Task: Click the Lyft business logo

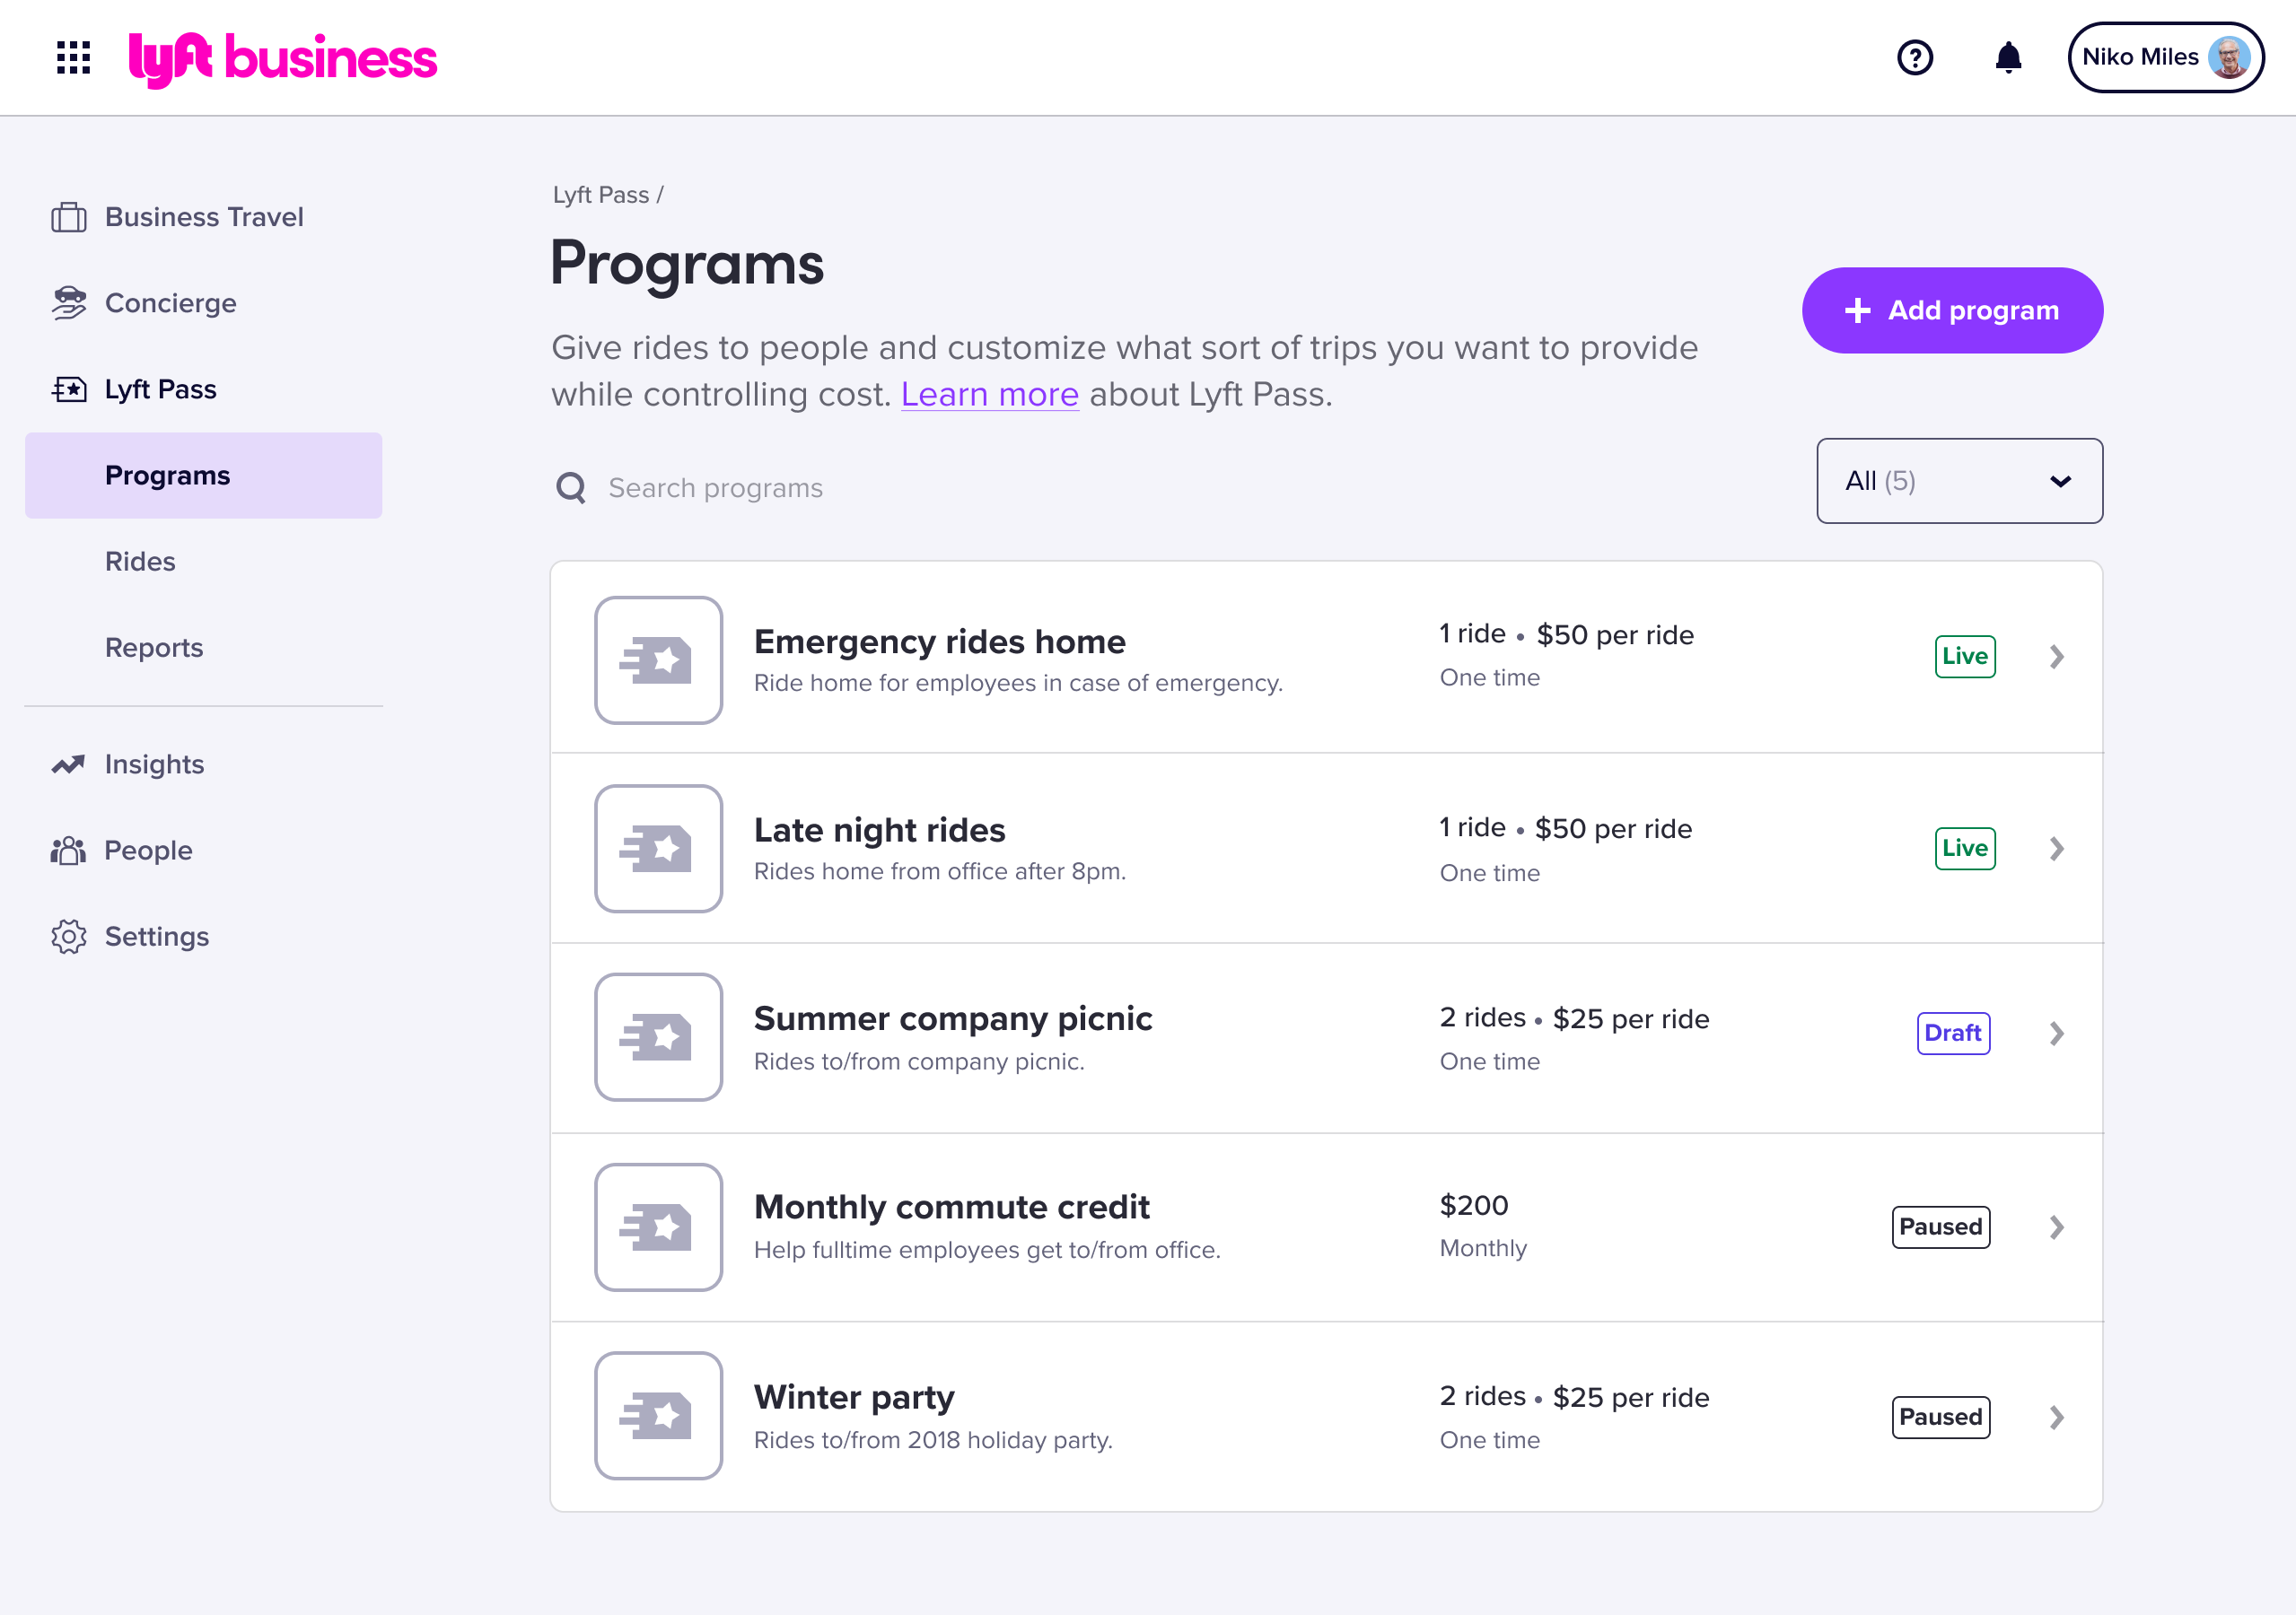Action: coord(283,59)
